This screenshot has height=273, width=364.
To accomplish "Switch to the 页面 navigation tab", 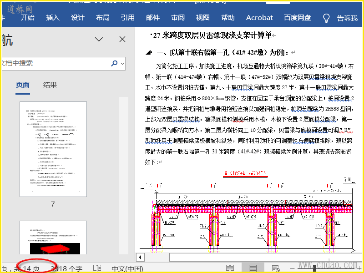I will click(22, 85).
